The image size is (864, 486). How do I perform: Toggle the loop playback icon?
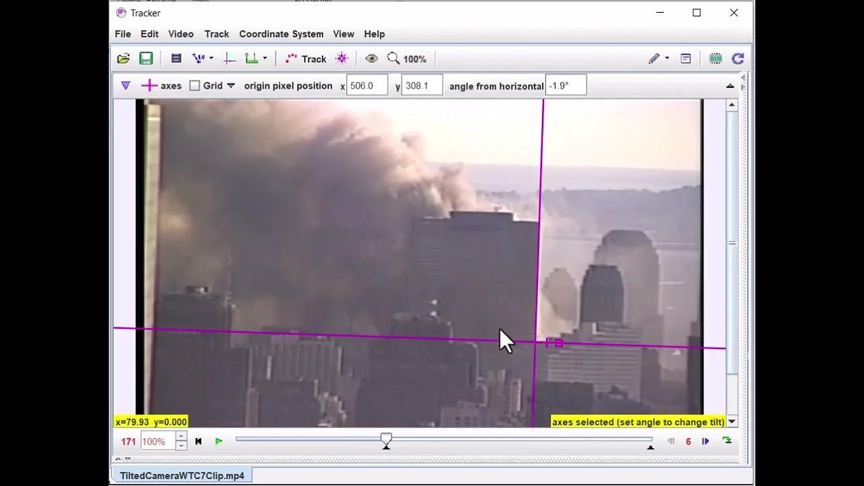pos(727,441)
